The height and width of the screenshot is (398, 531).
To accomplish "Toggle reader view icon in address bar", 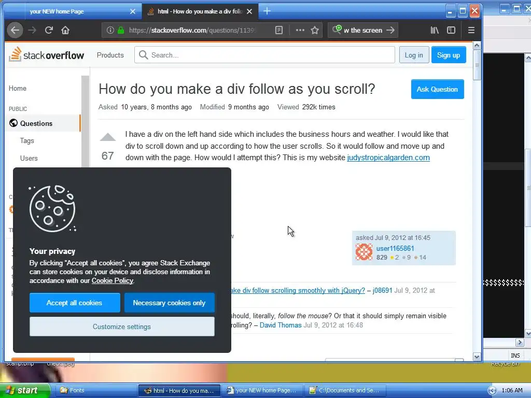I will click(x=278, y=30).
